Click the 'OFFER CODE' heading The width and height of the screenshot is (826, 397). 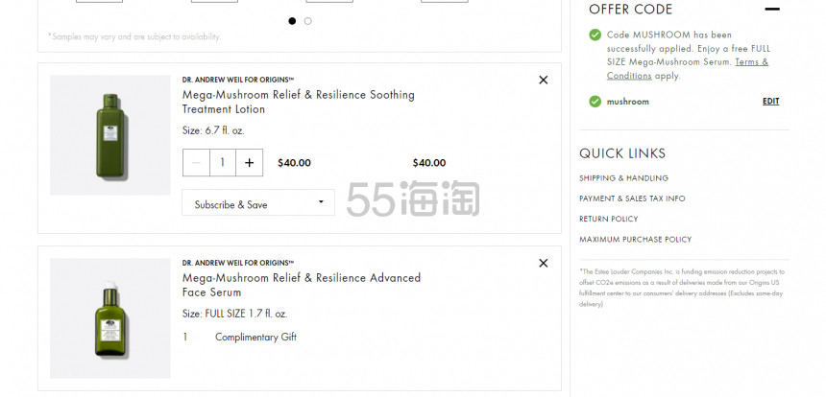pyautogui.click(x=631, y=9)
